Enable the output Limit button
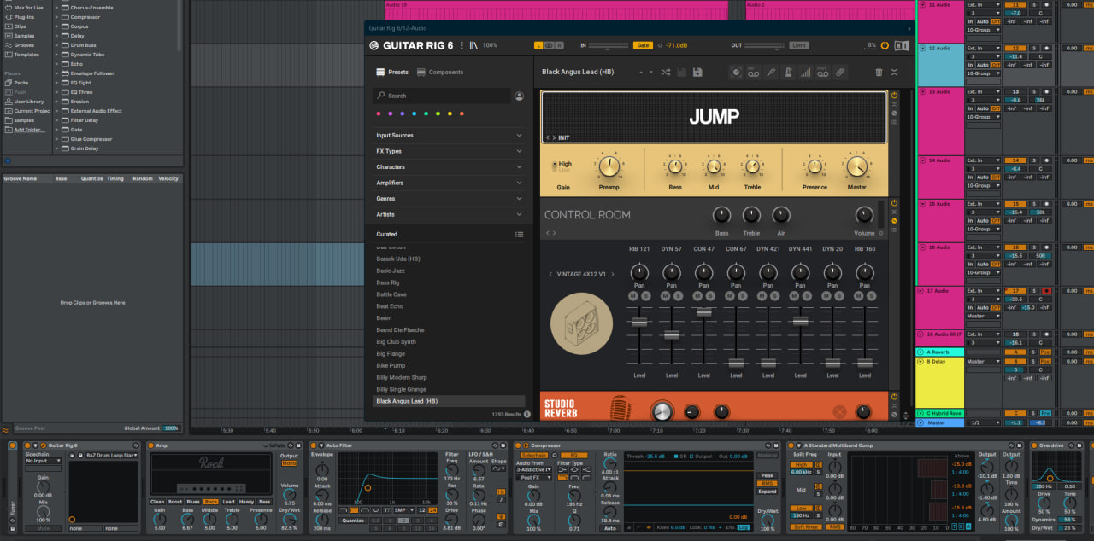 [x=798, y=45]
